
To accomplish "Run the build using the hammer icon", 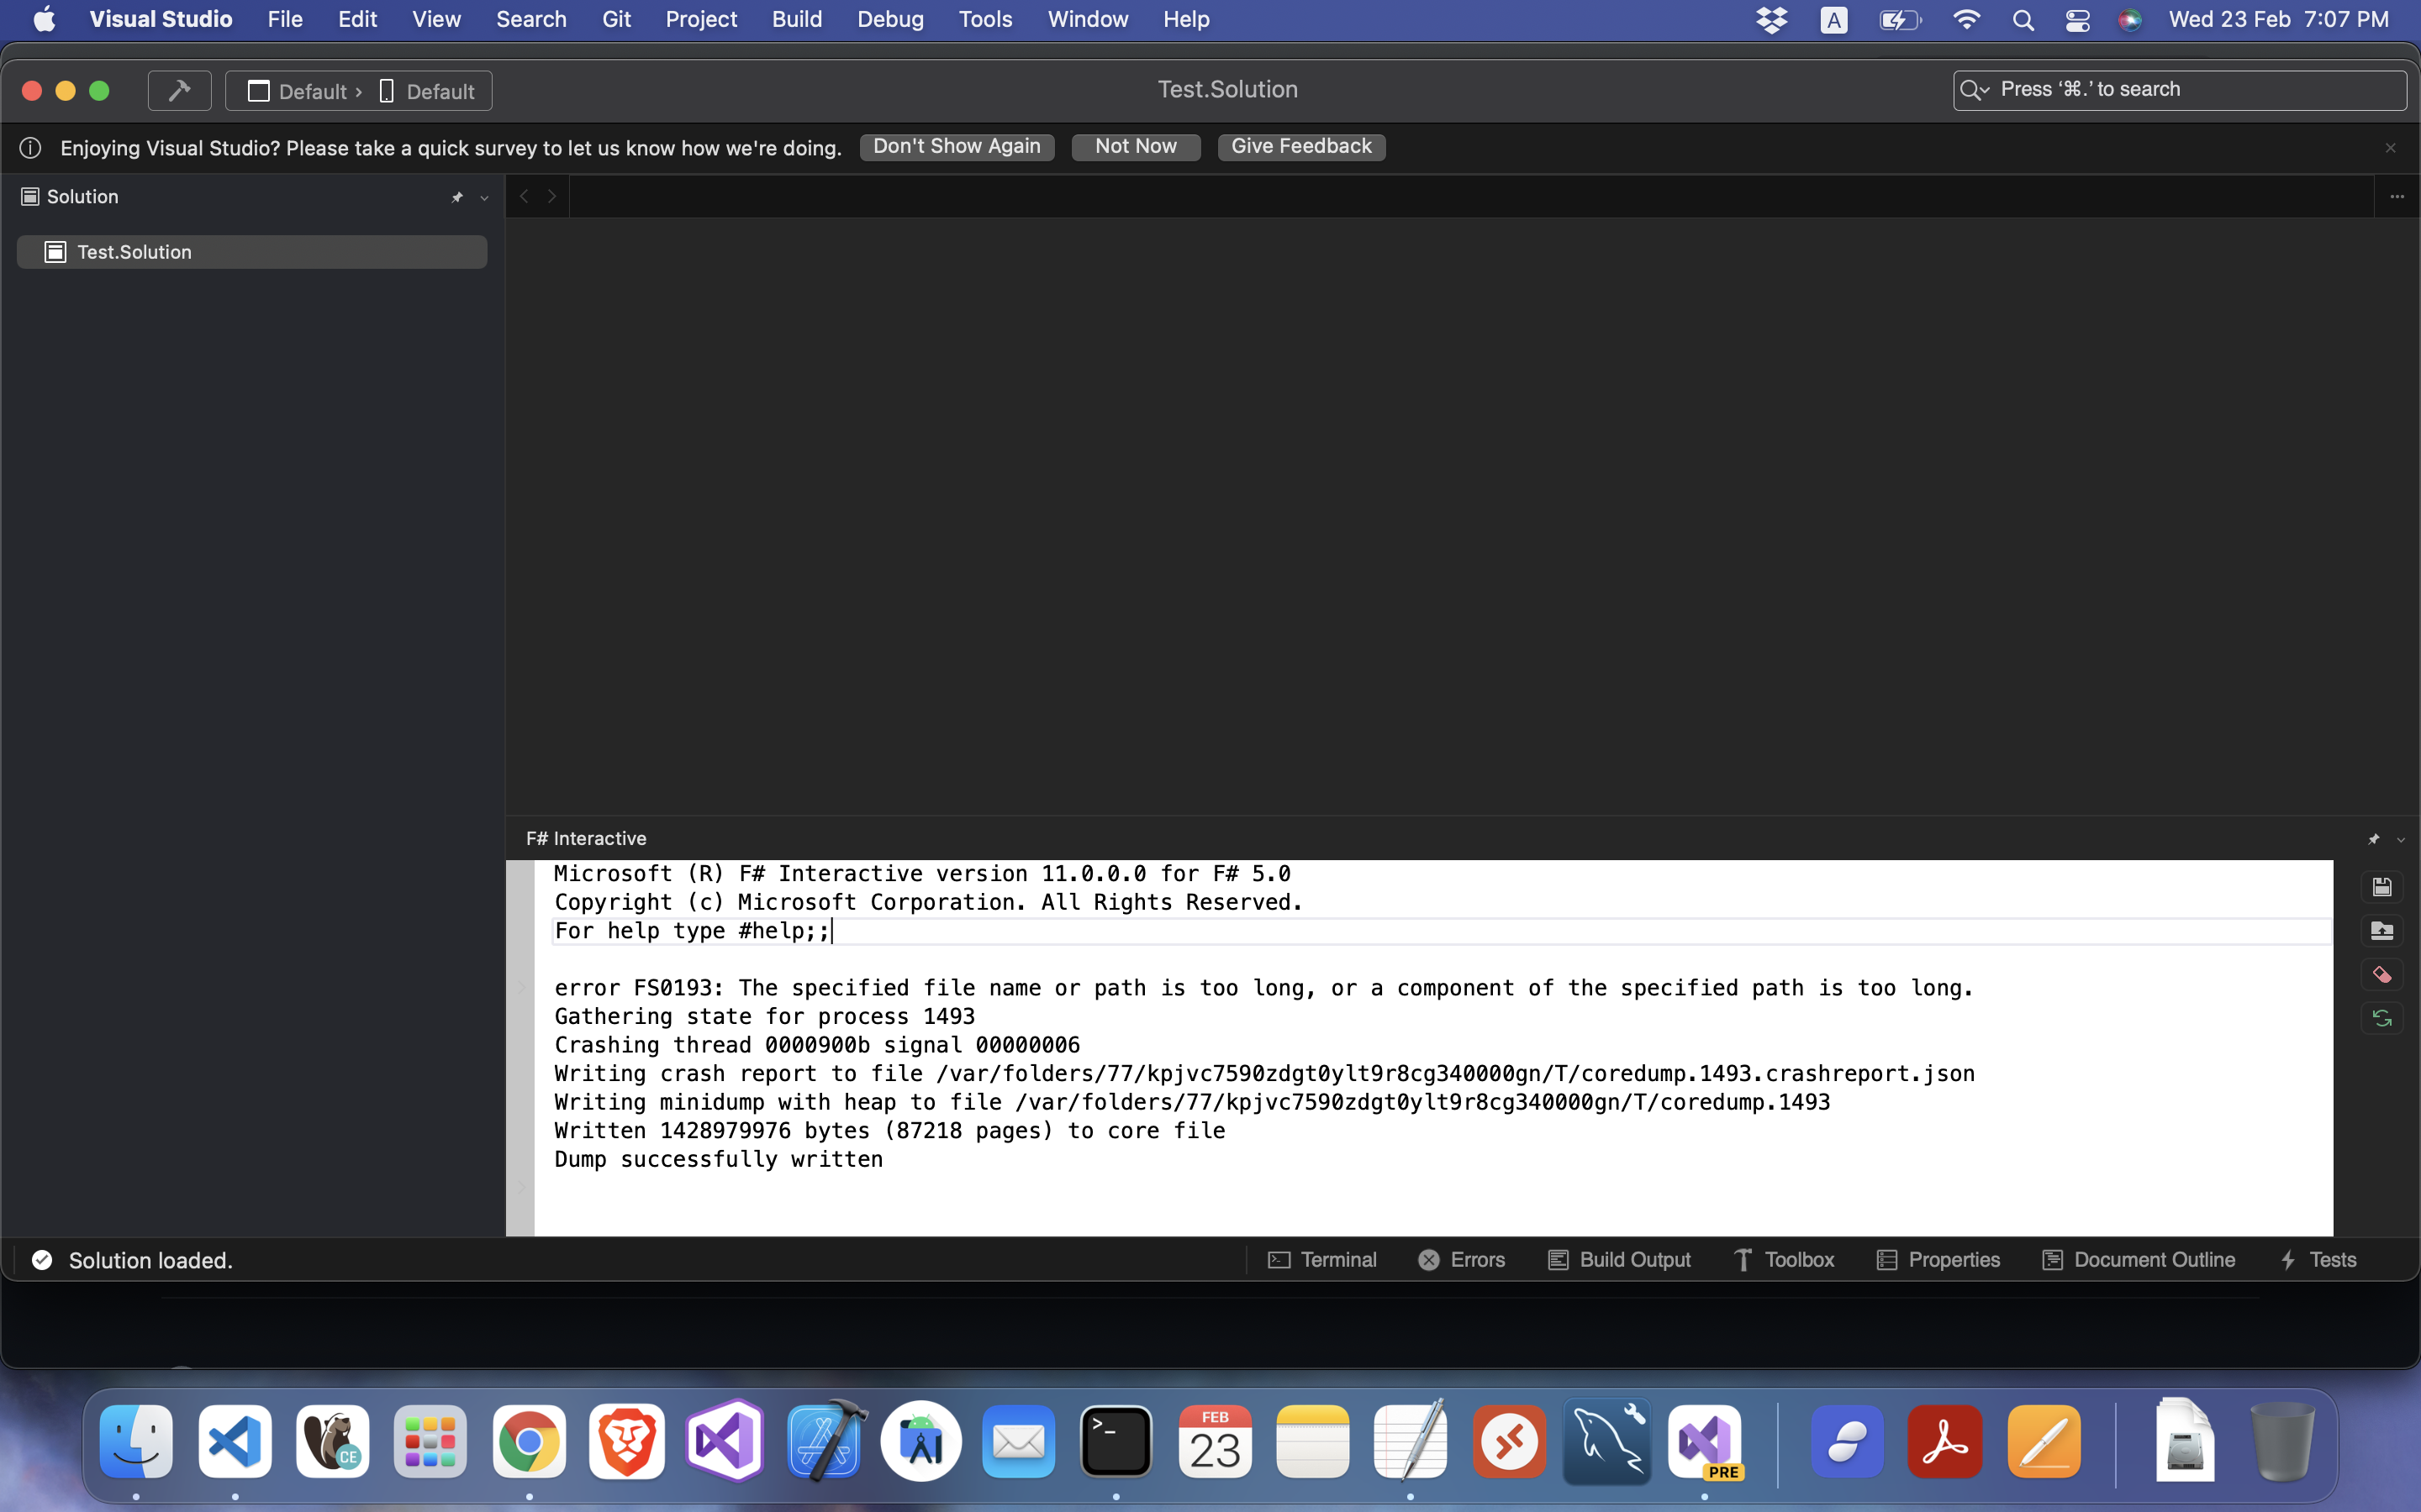I will point(179,90).
